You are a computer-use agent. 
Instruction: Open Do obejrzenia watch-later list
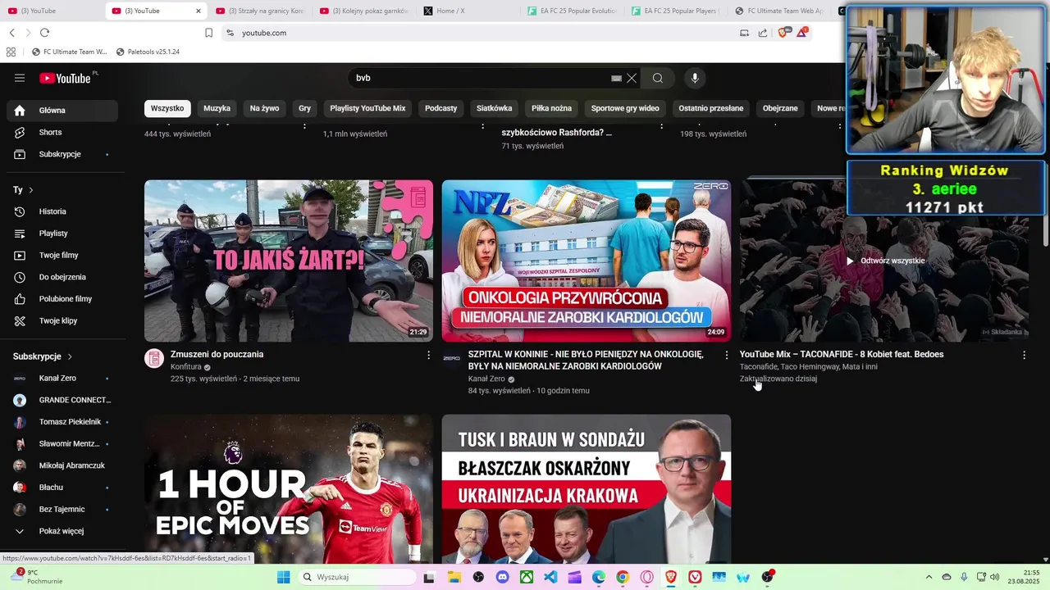tap(62, 277)
